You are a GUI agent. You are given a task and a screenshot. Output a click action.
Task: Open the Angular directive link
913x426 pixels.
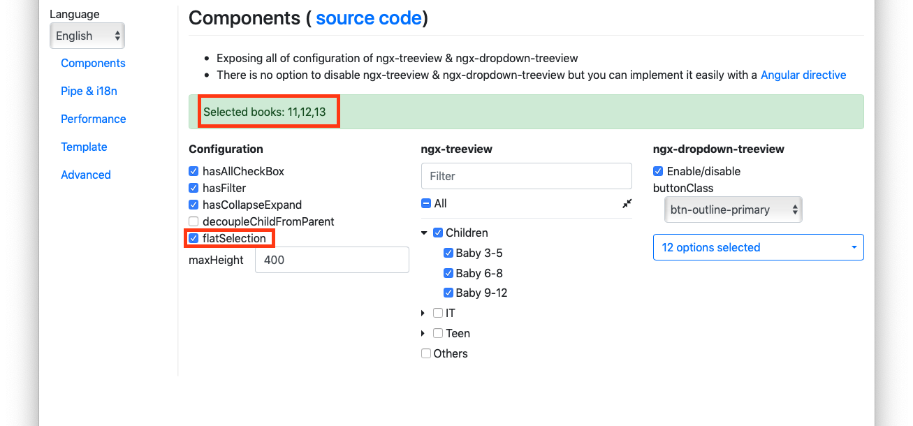click(x=803, y=75)
